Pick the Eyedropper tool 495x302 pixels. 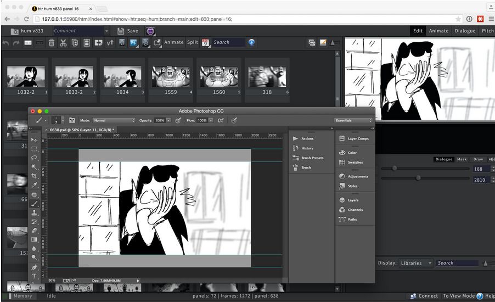(35, 186)
